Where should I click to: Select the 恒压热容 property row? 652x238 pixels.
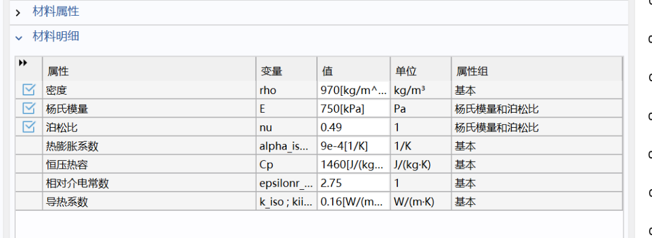(319, 164)
